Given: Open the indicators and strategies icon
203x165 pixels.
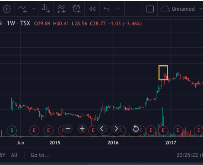Looking at the screenshot, I should (x=61, y=9).
